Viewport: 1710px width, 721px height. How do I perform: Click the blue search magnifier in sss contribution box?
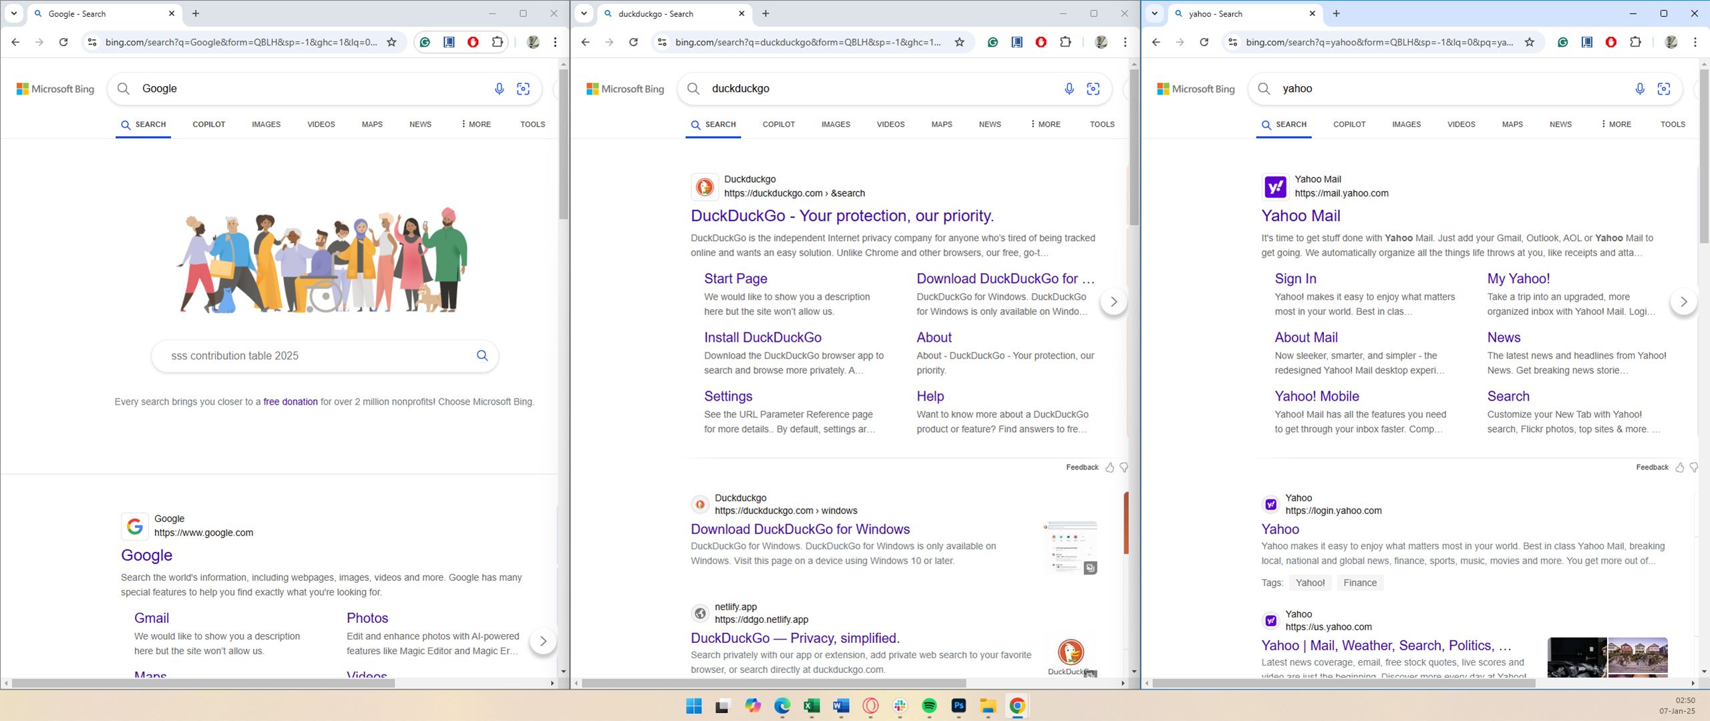[482, 355]
